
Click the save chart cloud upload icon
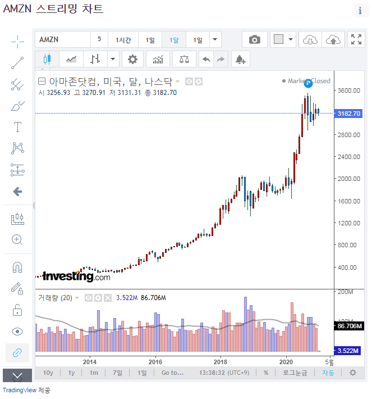[x=333, y=39]
